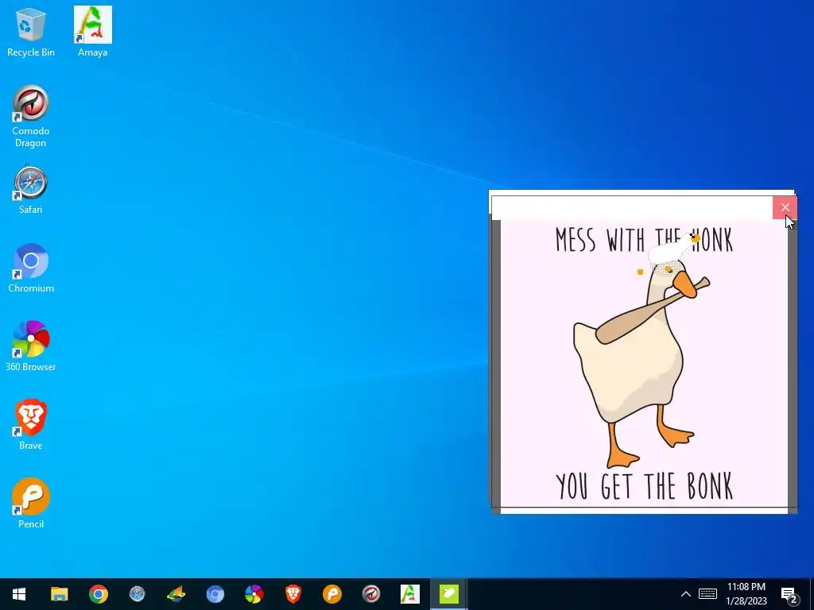Viewport: 814px width, 610px height.
Task: Close the goose meme window
Action: coord(785,207)
